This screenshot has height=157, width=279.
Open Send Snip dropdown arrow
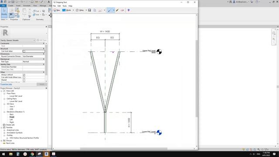[105, 10]
